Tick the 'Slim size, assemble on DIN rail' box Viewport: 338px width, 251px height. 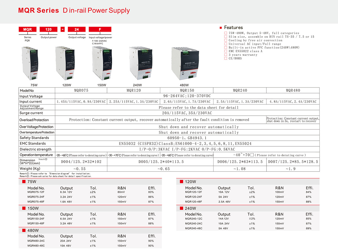[x=226, y=37]
